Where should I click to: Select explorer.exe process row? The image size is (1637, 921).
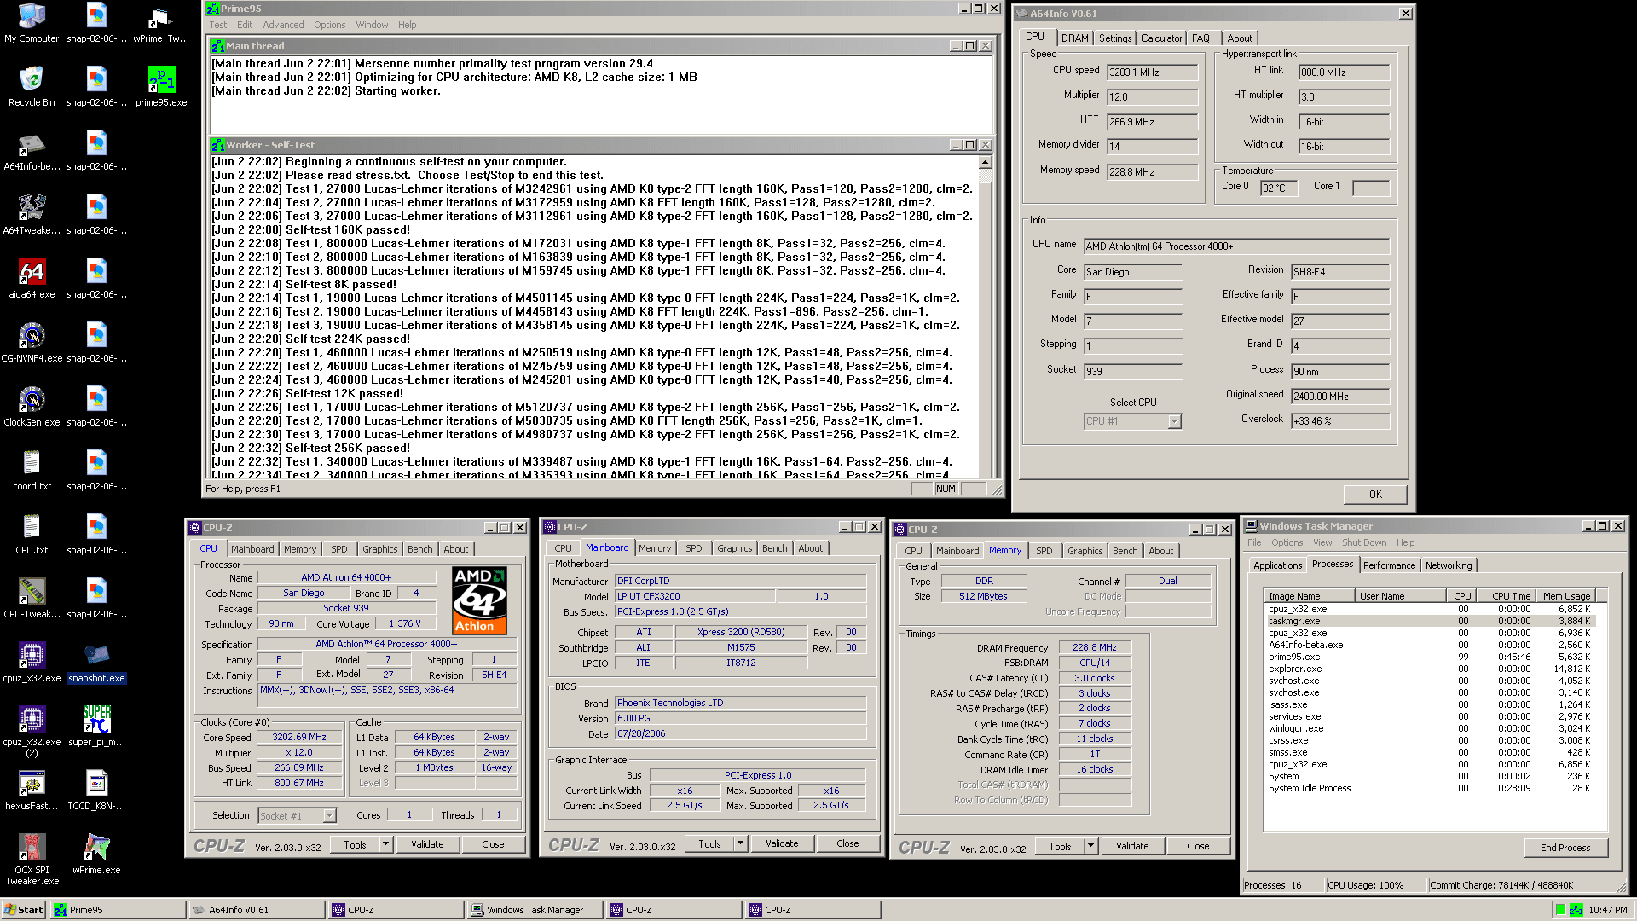[x=1428, y=669]
